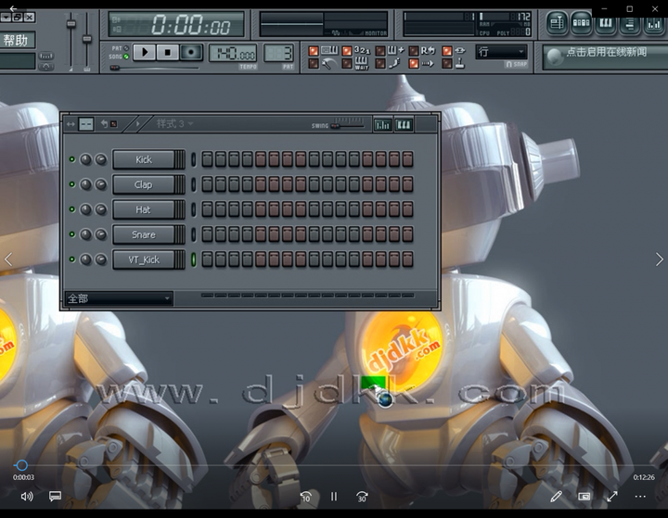Screen dimensions: 668x518
Task: Click the video player edit pencil icon
Action: click(x=556, y=497)
